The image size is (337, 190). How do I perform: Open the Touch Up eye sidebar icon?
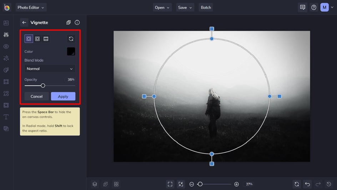(x=6, y=46)
